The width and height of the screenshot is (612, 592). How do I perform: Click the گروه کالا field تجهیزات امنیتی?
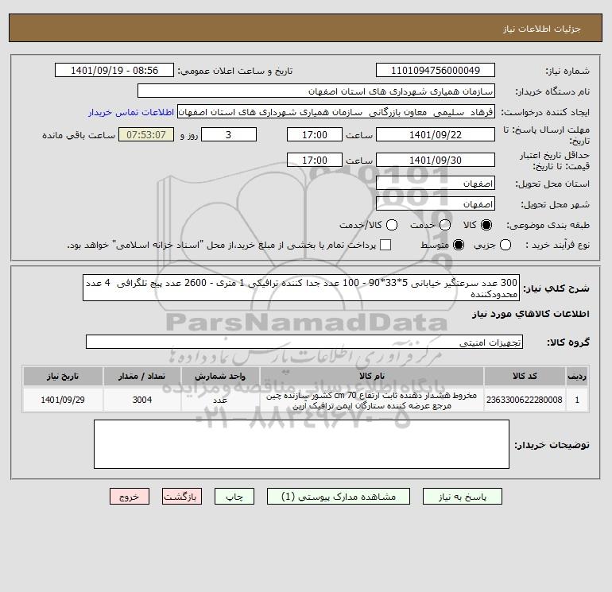(304, 342)
